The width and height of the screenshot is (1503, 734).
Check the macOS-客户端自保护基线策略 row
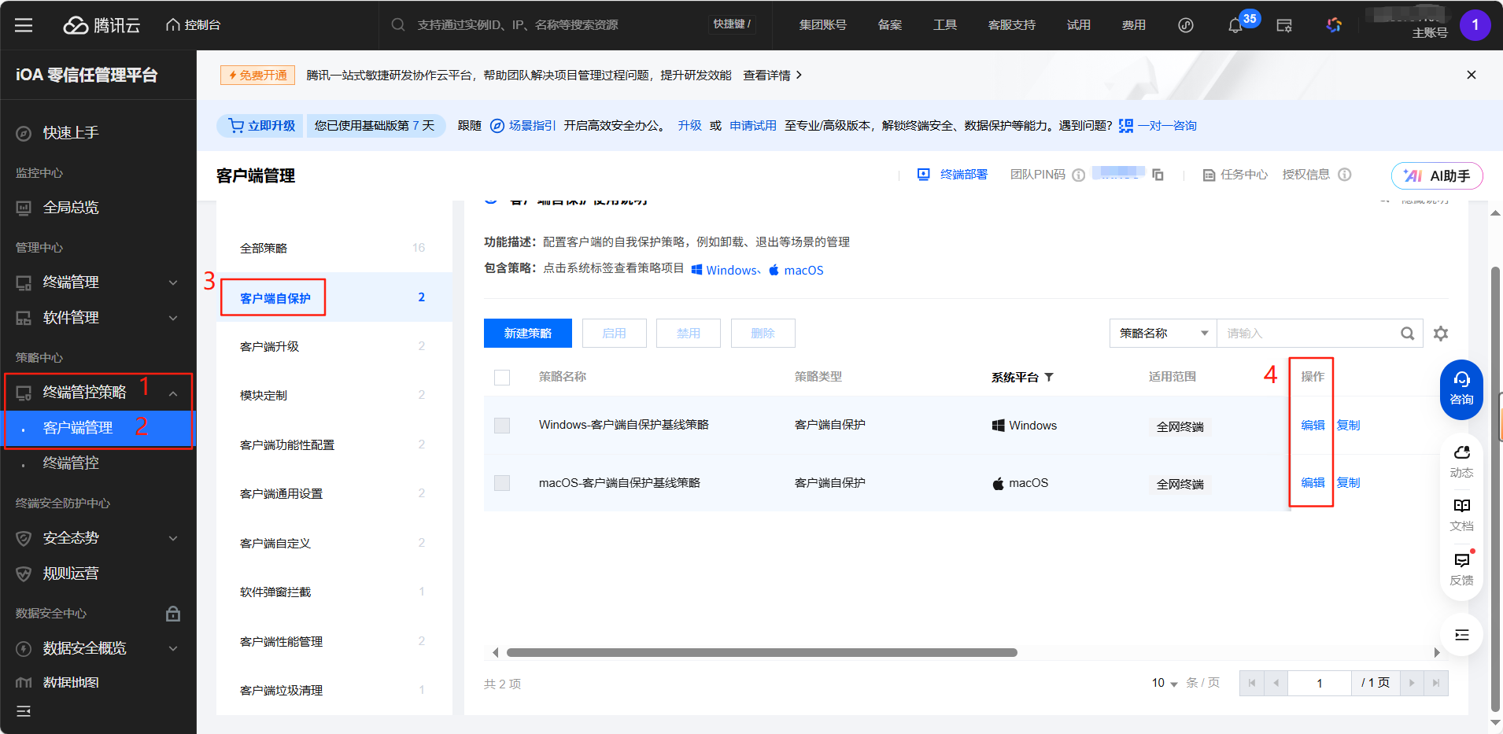pyautogui.click(x=501, y=482)
